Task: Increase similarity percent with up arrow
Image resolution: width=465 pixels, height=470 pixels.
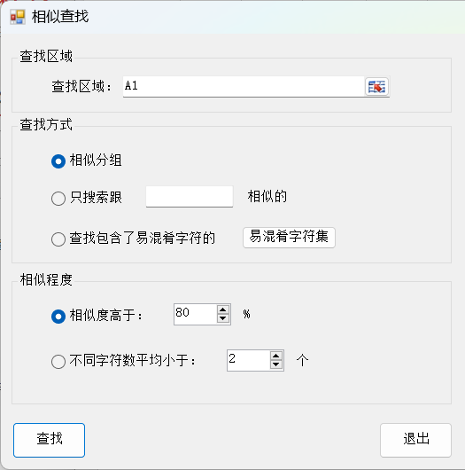Action: (x=223, y=310)
